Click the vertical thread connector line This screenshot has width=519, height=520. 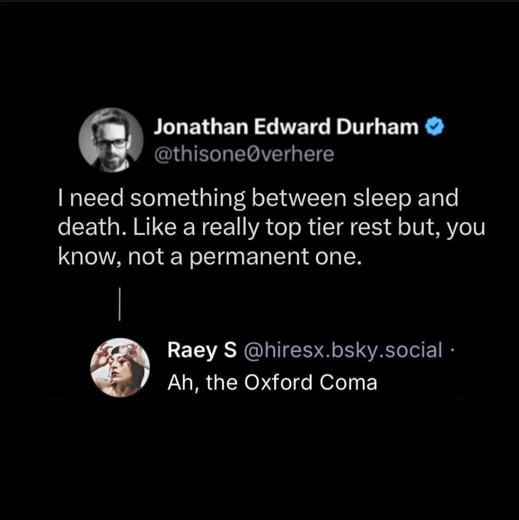click(119, 304)
